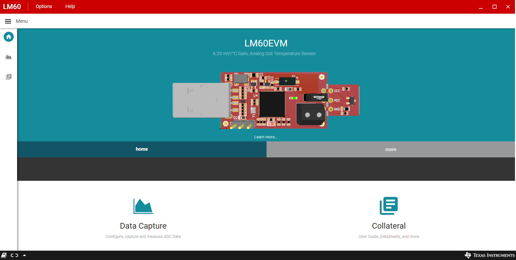Expand the status bar up-arrow panel
This screenshot has width=516, height=260.
coord(24,255)
